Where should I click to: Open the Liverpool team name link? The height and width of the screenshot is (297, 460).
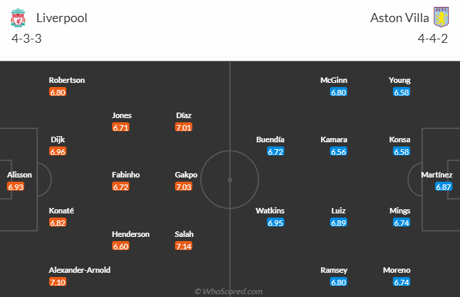(62, 18)
